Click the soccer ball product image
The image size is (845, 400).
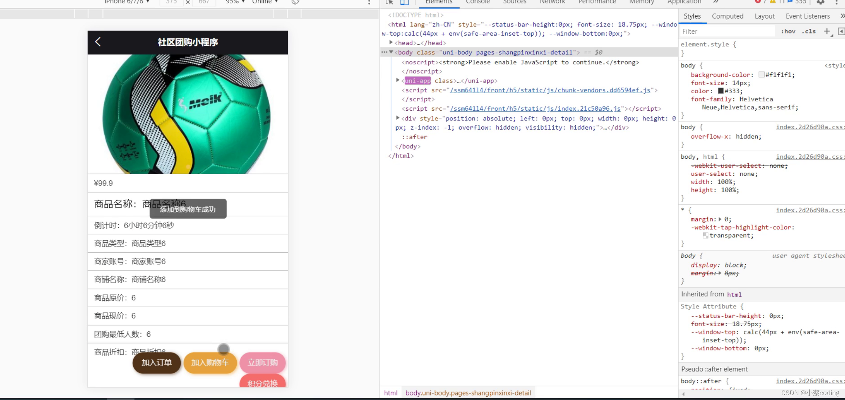coord(187,114)
